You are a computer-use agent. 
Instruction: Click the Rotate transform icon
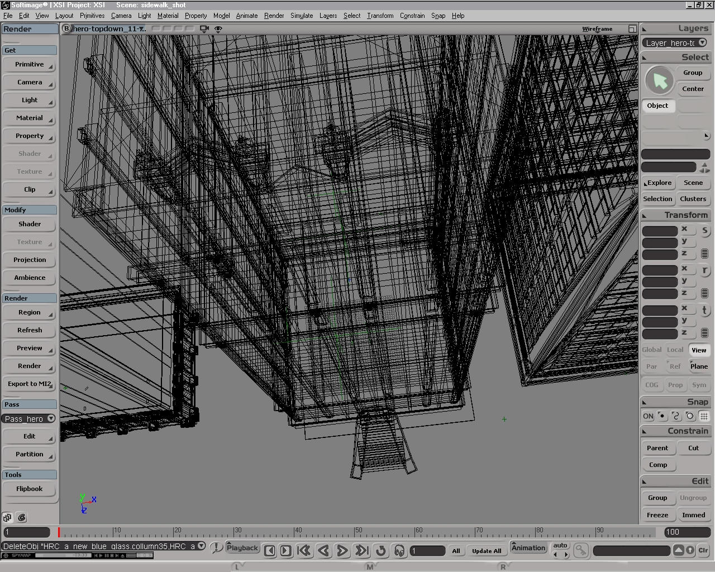click(704, 270)
